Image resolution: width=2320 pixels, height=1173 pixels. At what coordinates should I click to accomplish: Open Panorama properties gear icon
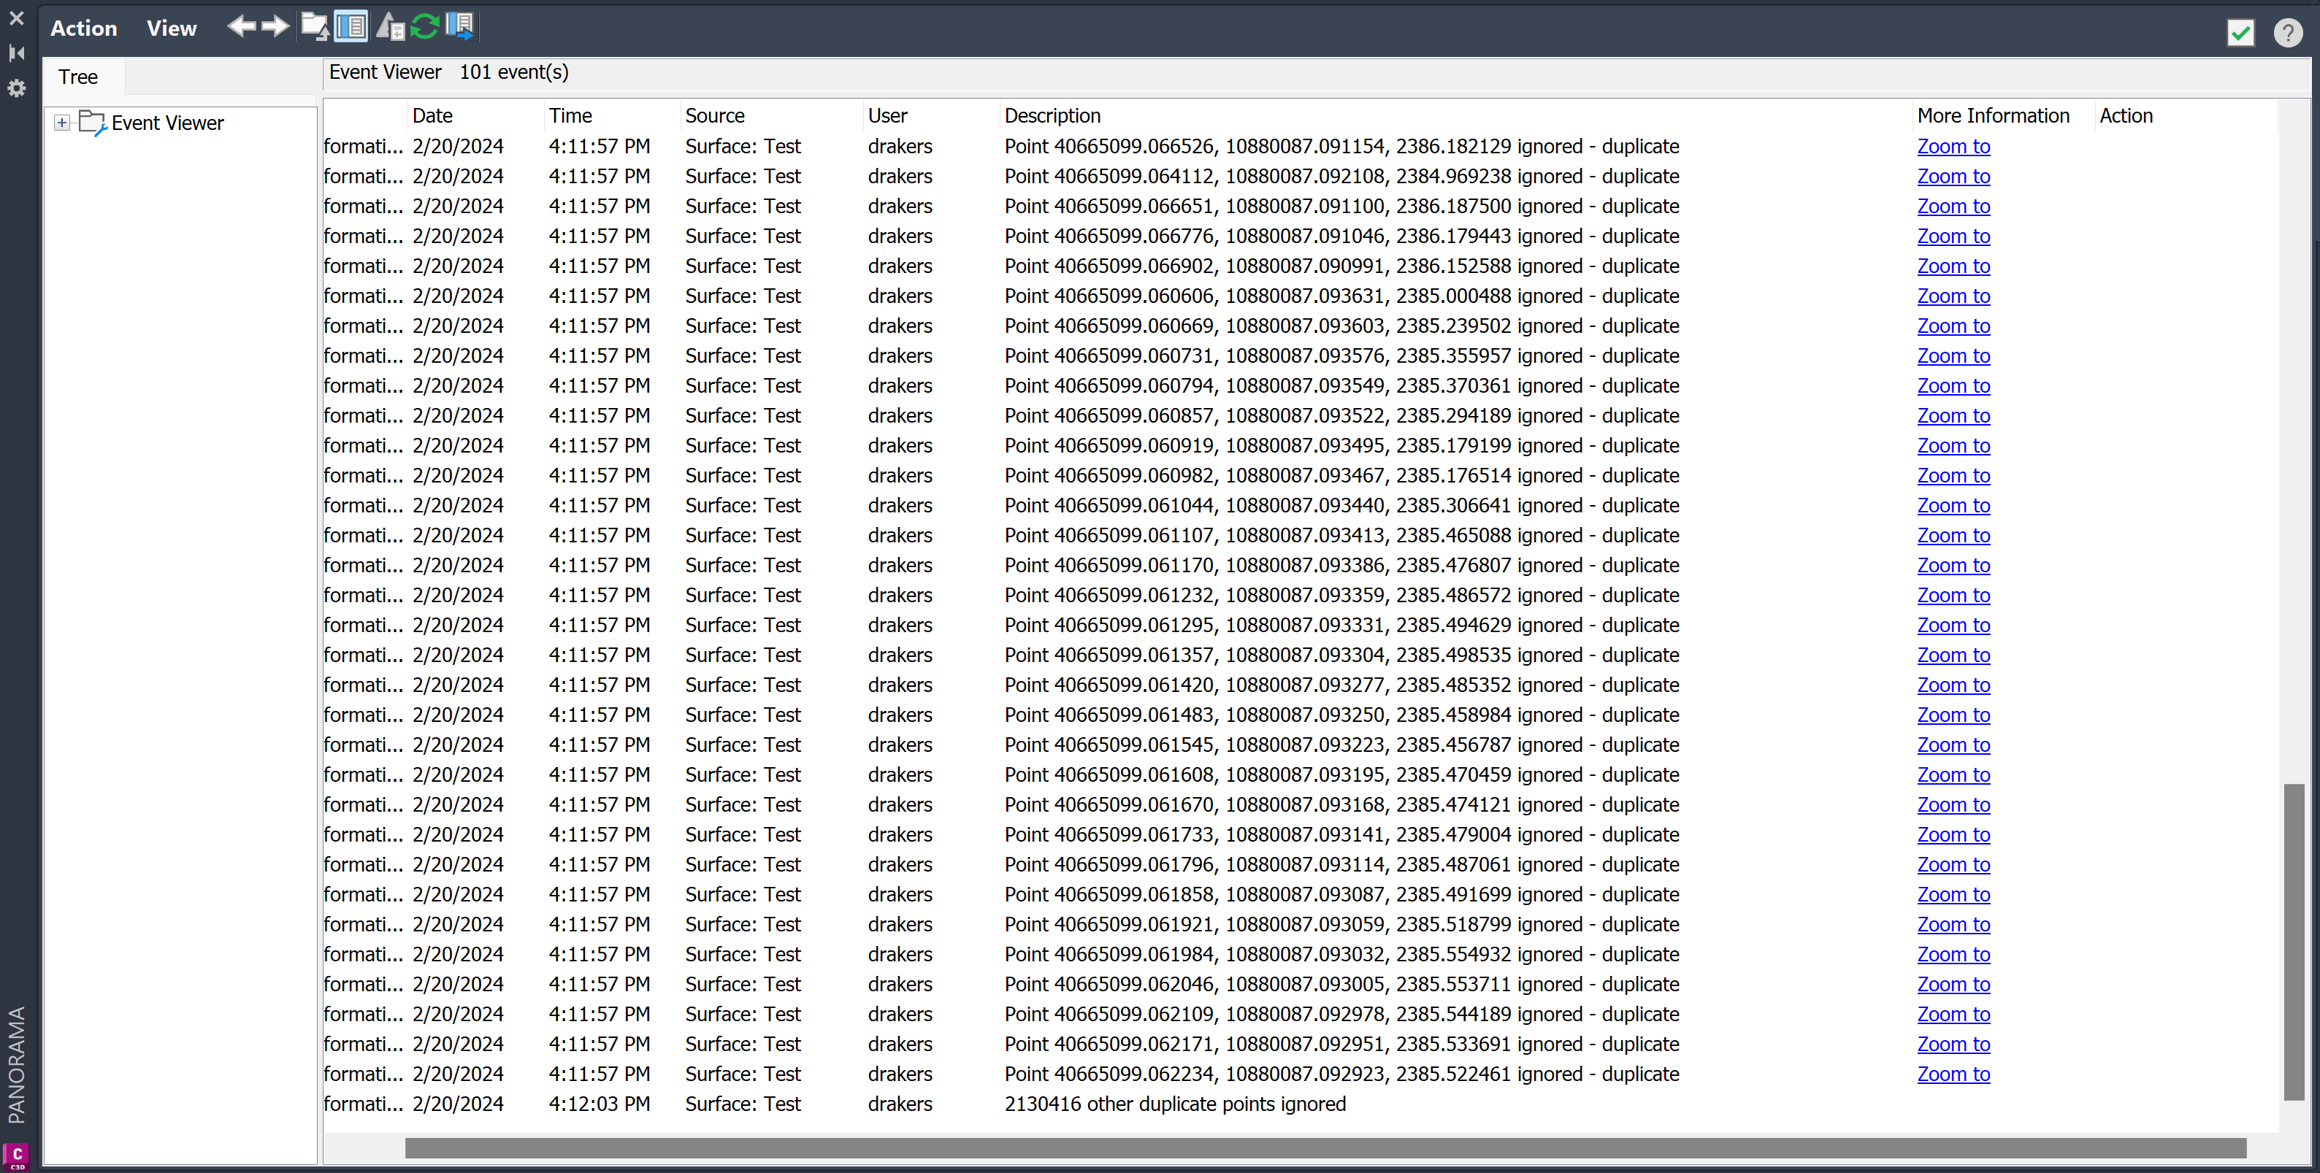pyautogui.click(x=16, y=88)
